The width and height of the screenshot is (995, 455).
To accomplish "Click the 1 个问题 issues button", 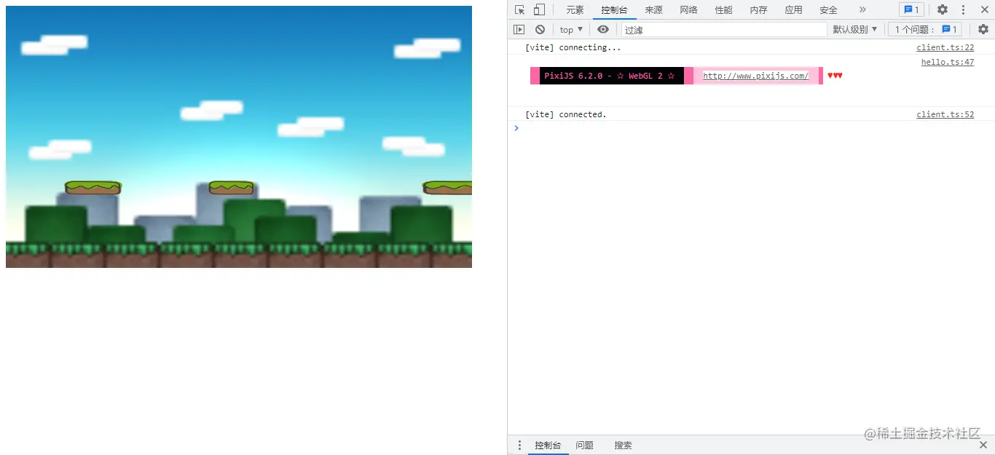I will (925, 30).
